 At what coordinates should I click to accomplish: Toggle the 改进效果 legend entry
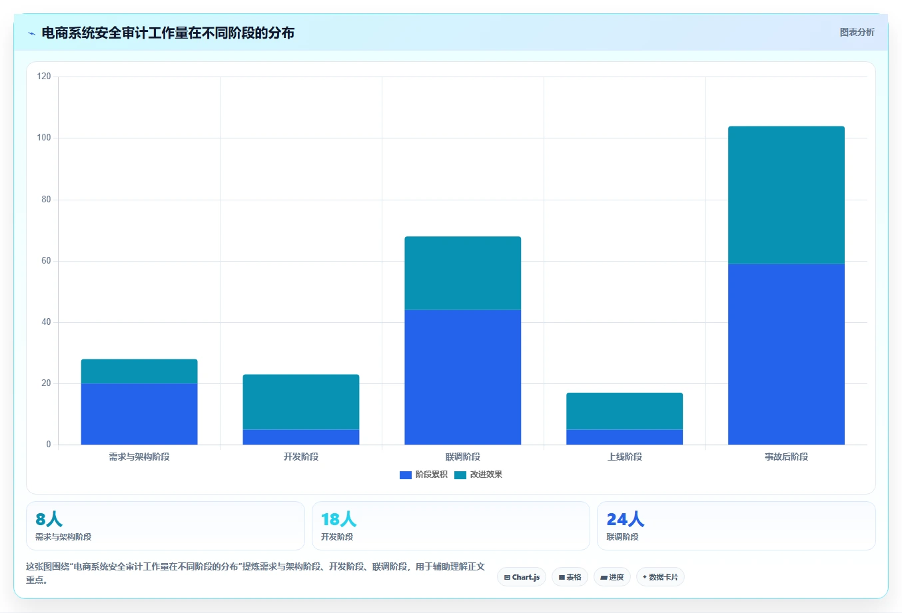[x=478, y=475]
